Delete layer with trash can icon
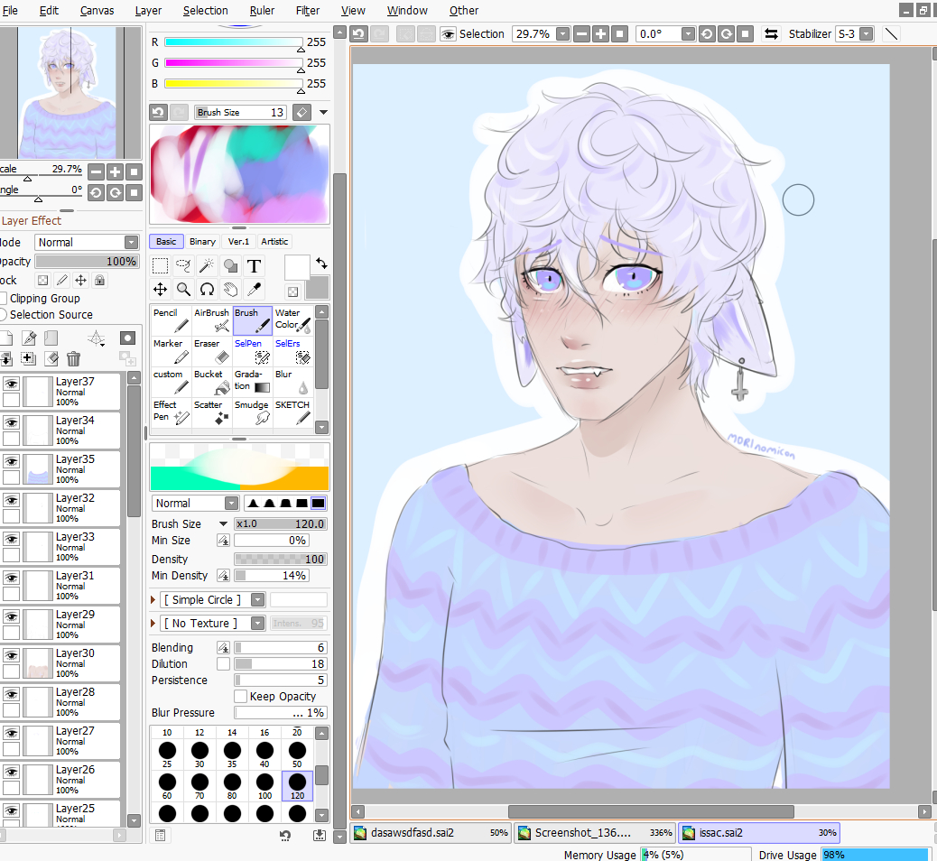This screenshot has height=861, width=937. coord(73,359)
